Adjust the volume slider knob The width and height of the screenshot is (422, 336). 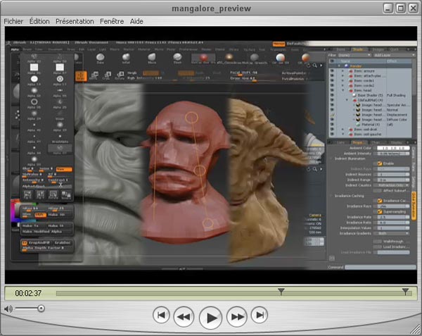click(x=41, y=309)
